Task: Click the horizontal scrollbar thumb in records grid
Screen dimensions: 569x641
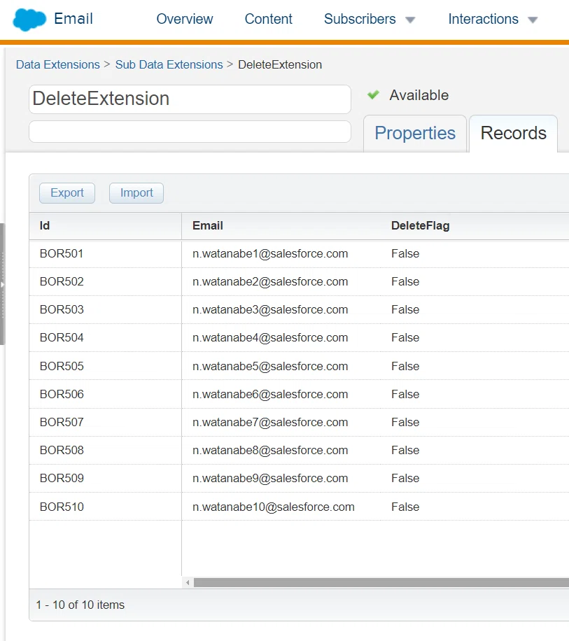Action: point(381,582)
